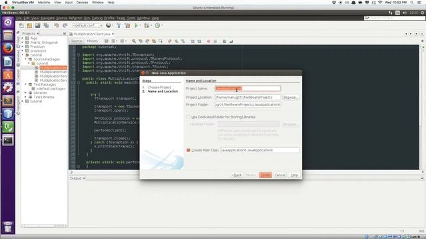Open the NetBeans File menu
426x239 pixels.
pos(19,18)
